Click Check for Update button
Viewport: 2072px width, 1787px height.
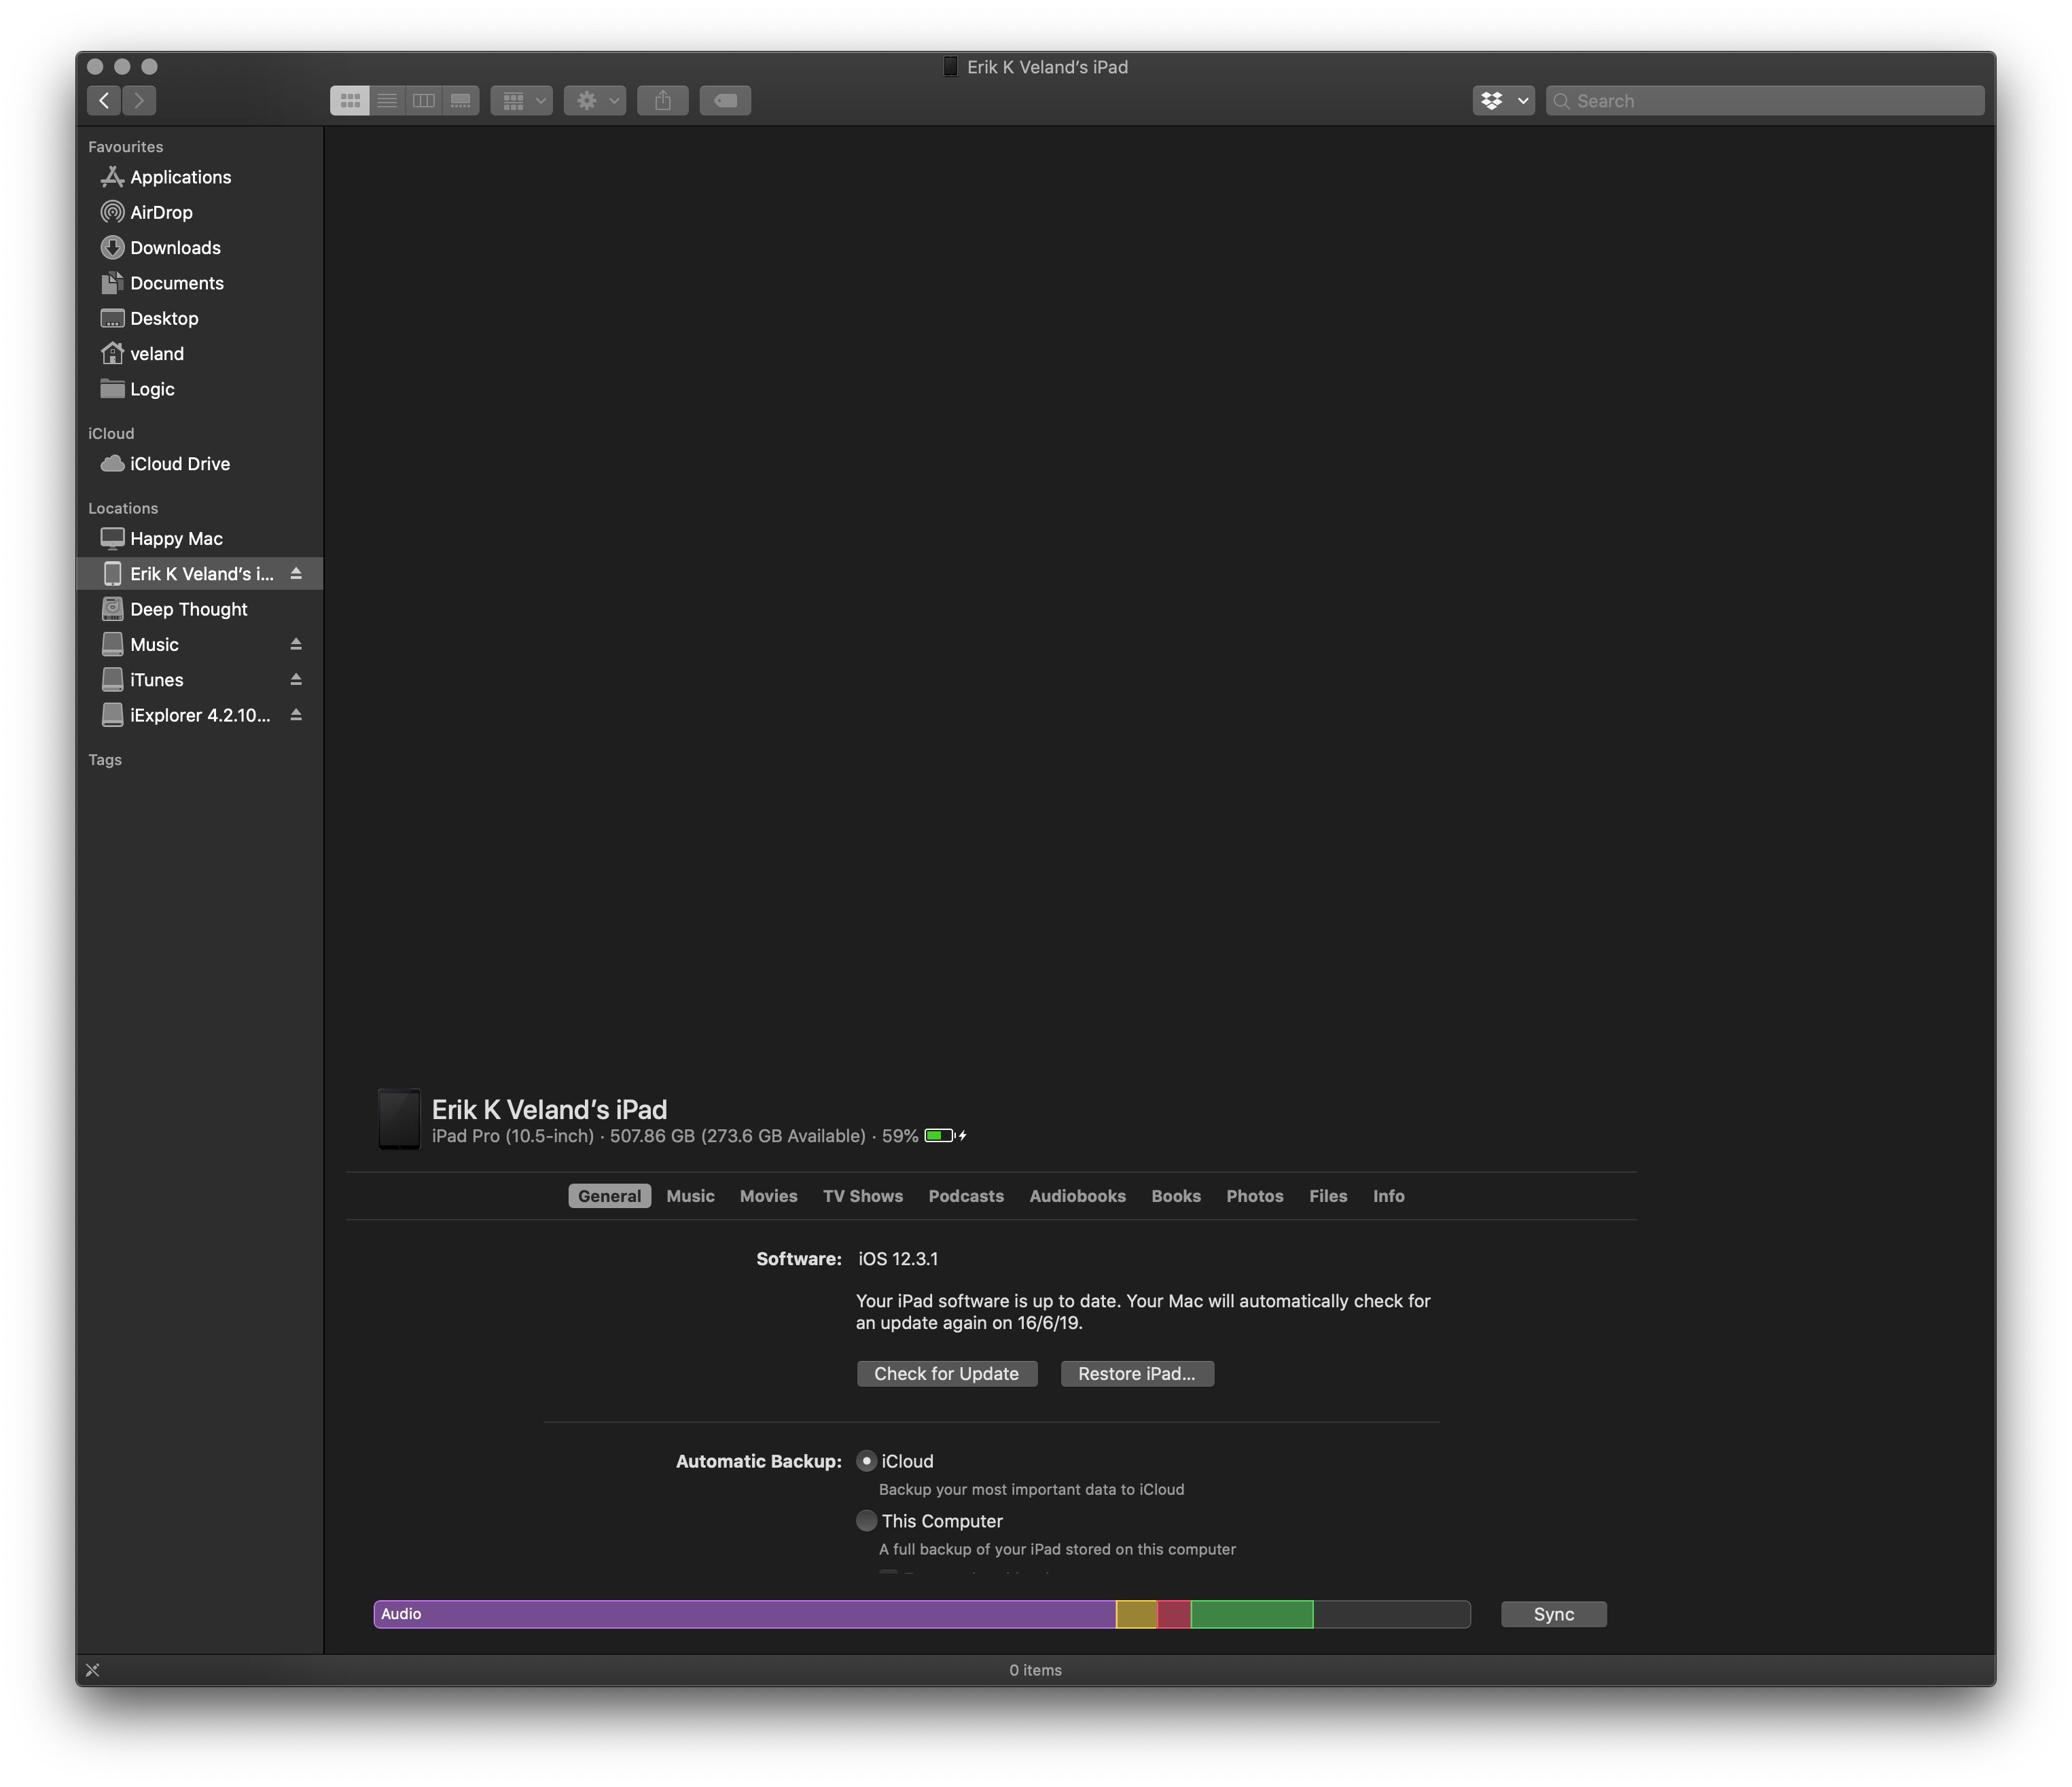coord(946,1373)
